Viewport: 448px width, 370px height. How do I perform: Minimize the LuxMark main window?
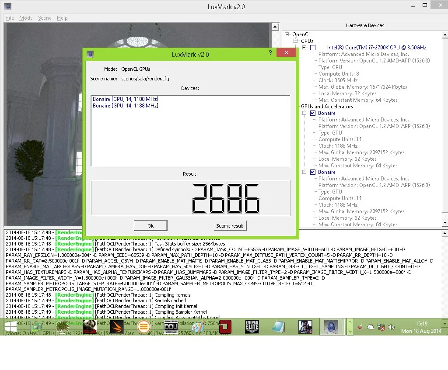[x=413, y=6]
